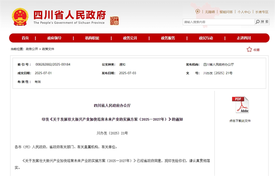Image resolution: width=275 pixels, height=176 pixels.
Task: Open 政府领导 menu item
Action: click(54, 38)
